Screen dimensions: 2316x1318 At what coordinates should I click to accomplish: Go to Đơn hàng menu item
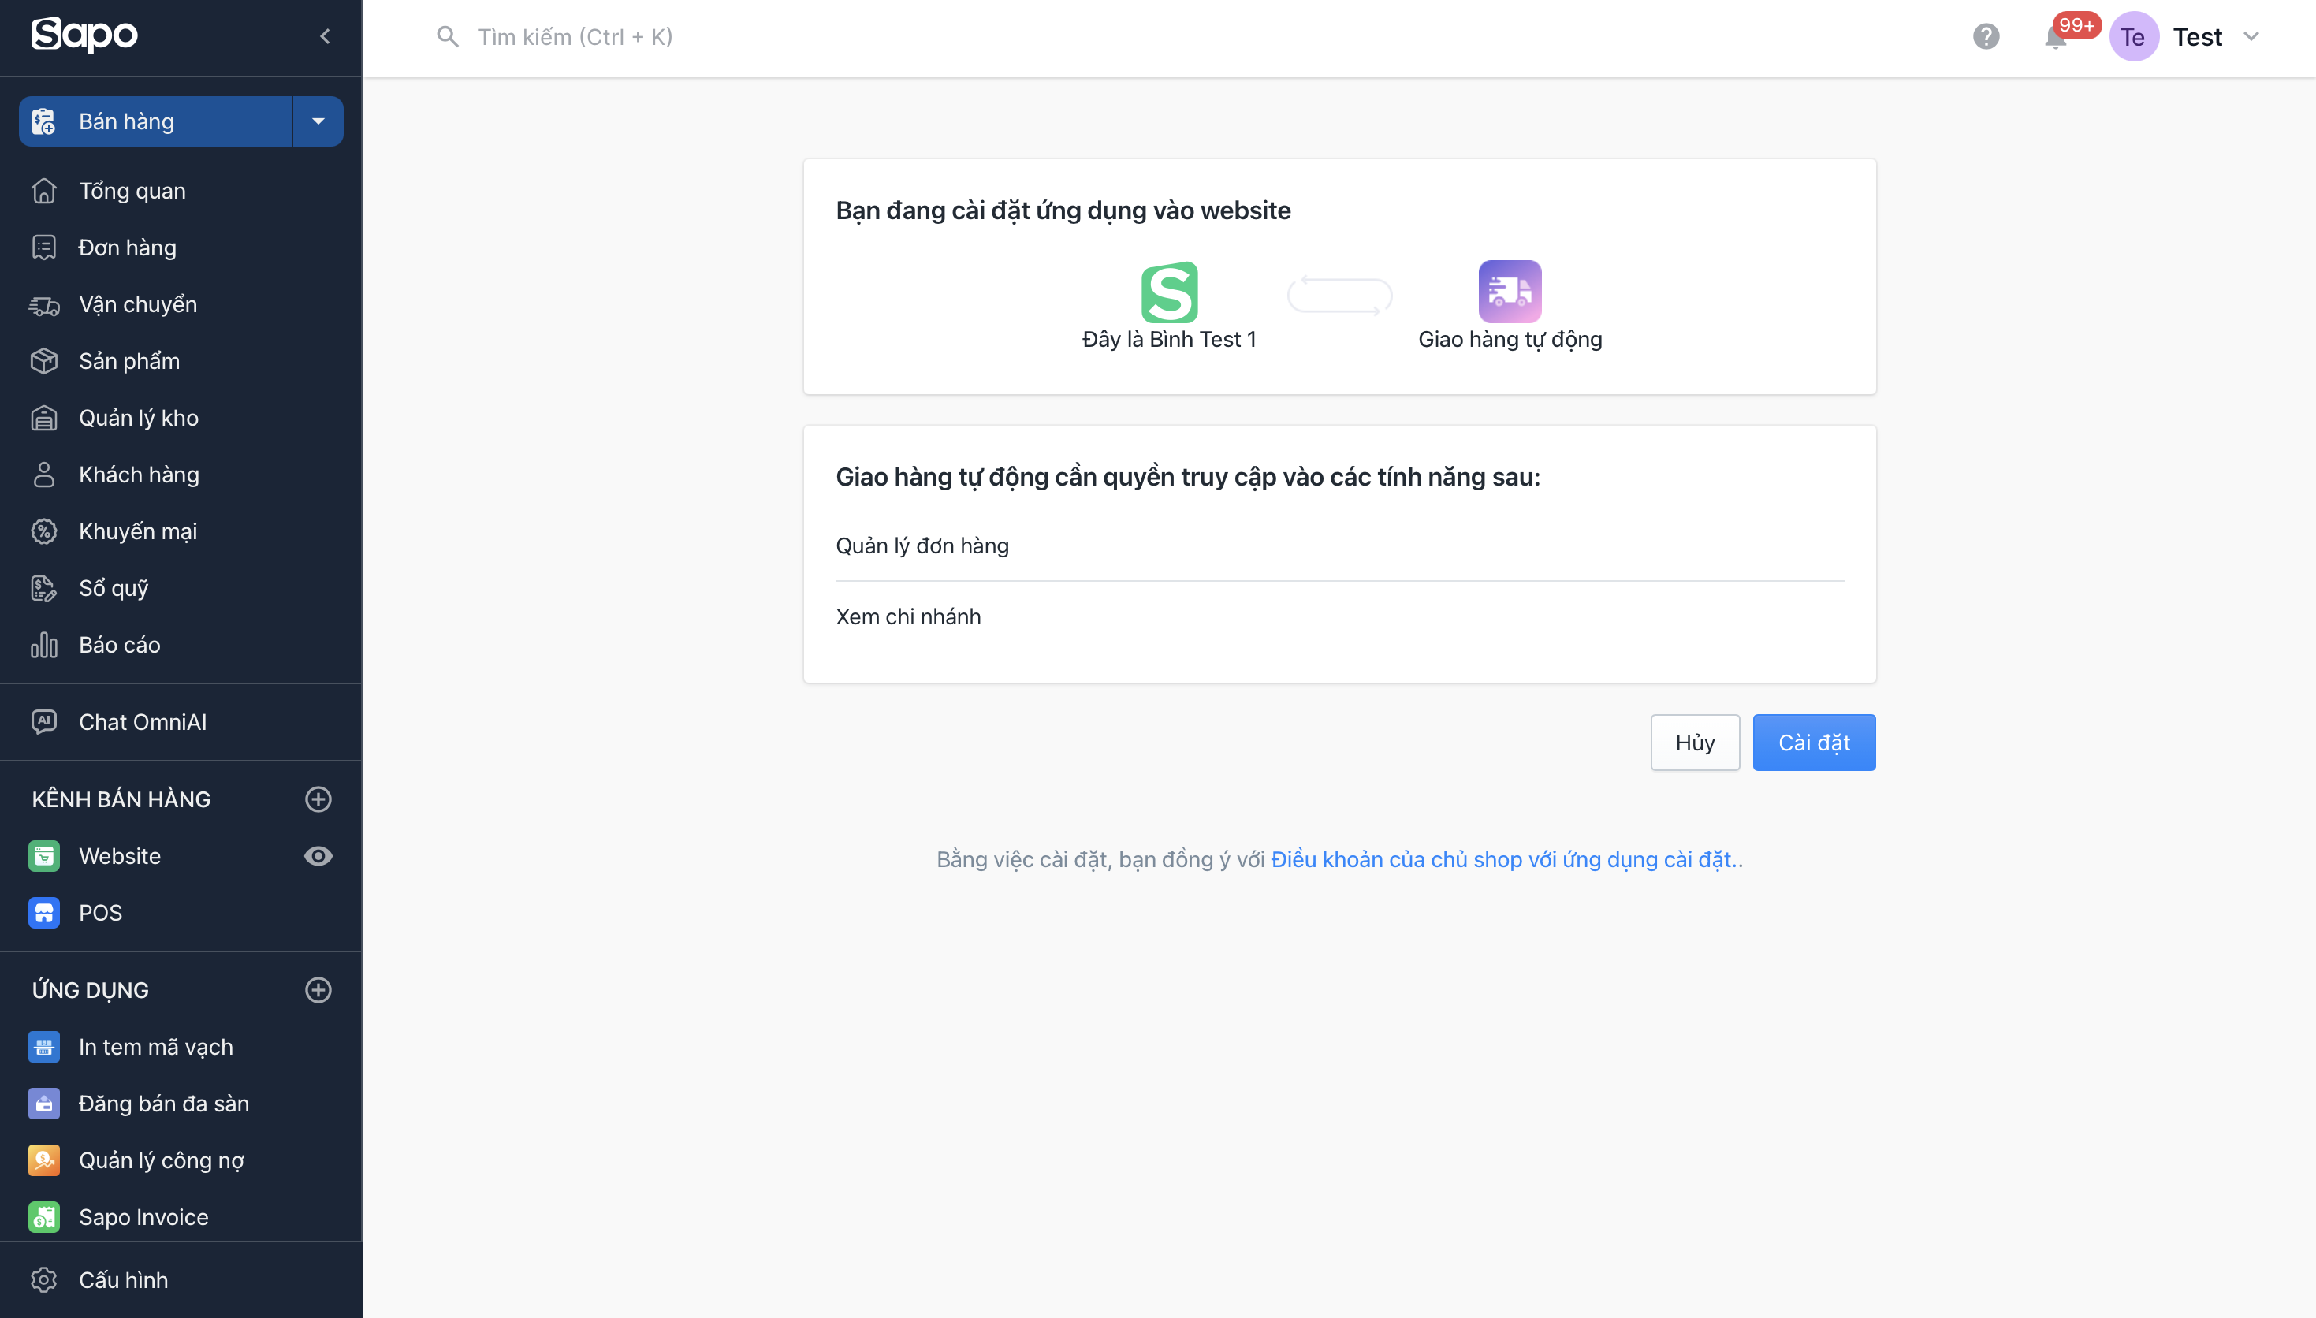[x=127, y=248]
